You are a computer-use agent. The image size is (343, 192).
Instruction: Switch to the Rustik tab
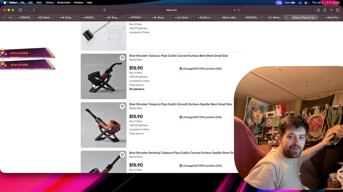tap(204, 18)
